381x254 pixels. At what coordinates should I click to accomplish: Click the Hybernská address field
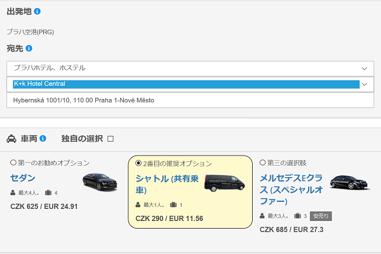[190, 100]
